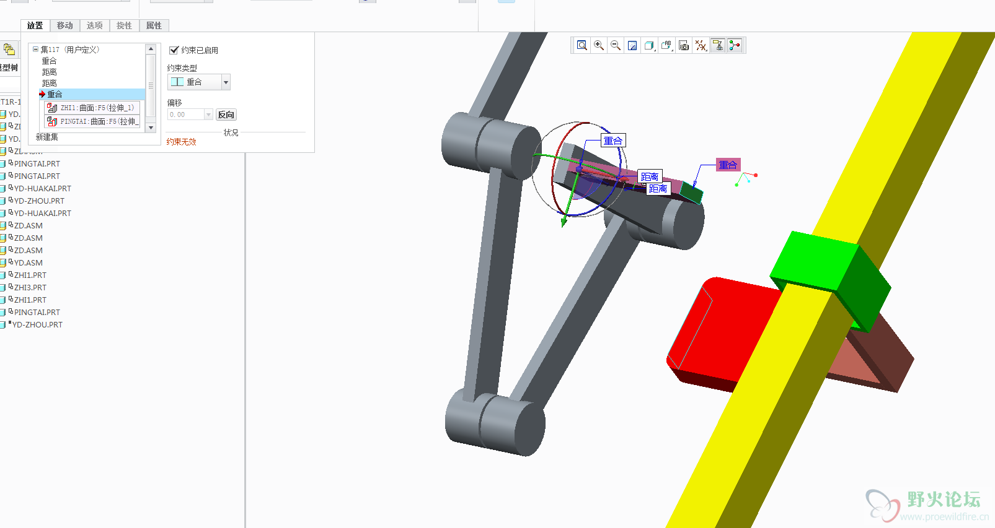The width and height of the screenshot is (995, 528).
Task: Select ZHI3.PRT in the model tree
Action: click(30, 287)
